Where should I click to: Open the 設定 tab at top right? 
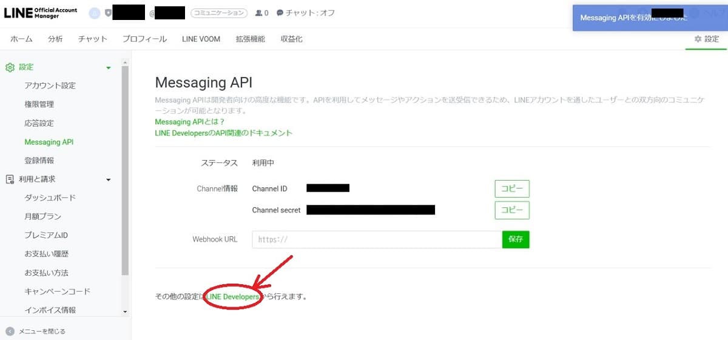point(707,39)
